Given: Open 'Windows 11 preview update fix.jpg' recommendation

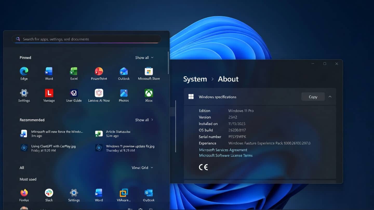Looking at the screenshot, I should [x=125, y=148].
